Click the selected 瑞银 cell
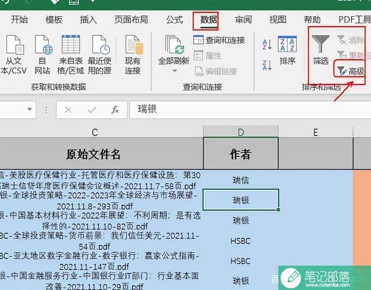This screenshot has height=290, width=371. coord(241,200)
